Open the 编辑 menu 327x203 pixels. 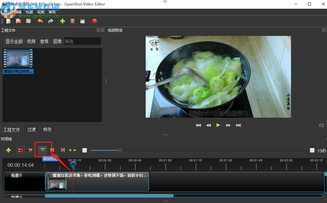click(x=18, y=12)
